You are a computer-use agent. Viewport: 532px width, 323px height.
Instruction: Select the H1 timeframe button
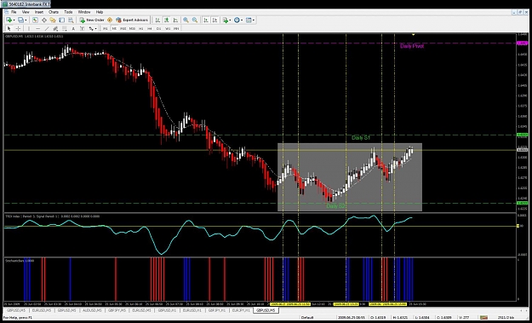pyautogui.click(x=140, y=28)
